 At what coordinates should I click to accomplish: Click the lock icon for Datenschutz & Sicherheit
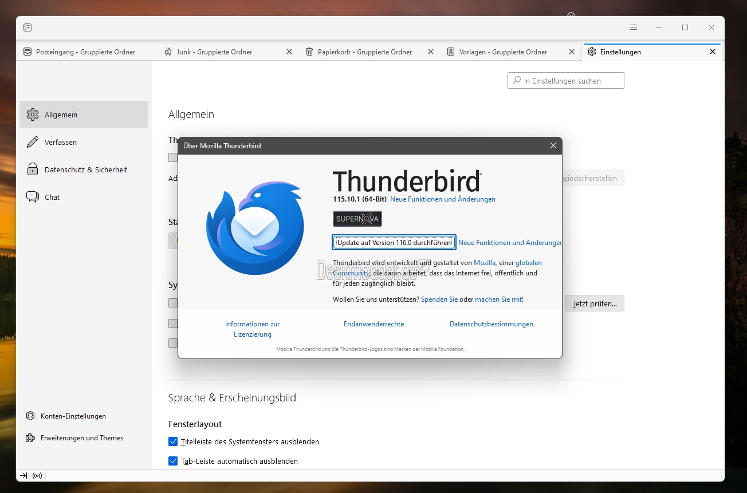[33, 169]
